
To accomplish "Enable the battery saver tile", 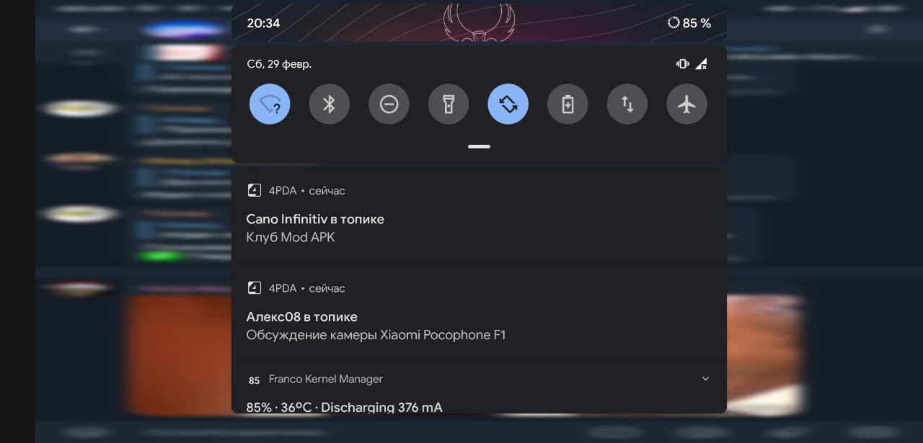I will click(x=568, y=104).
